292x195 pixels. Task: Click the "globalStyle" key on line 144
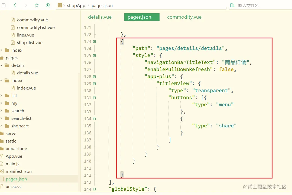(x=128, y=189)
